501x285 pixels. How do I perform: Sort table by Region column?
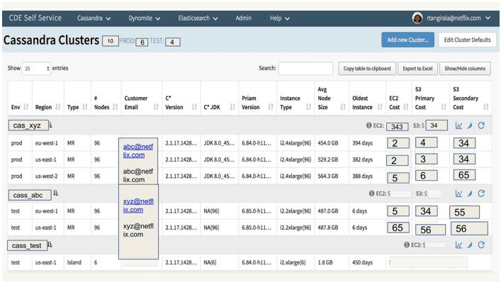(57, 107)
